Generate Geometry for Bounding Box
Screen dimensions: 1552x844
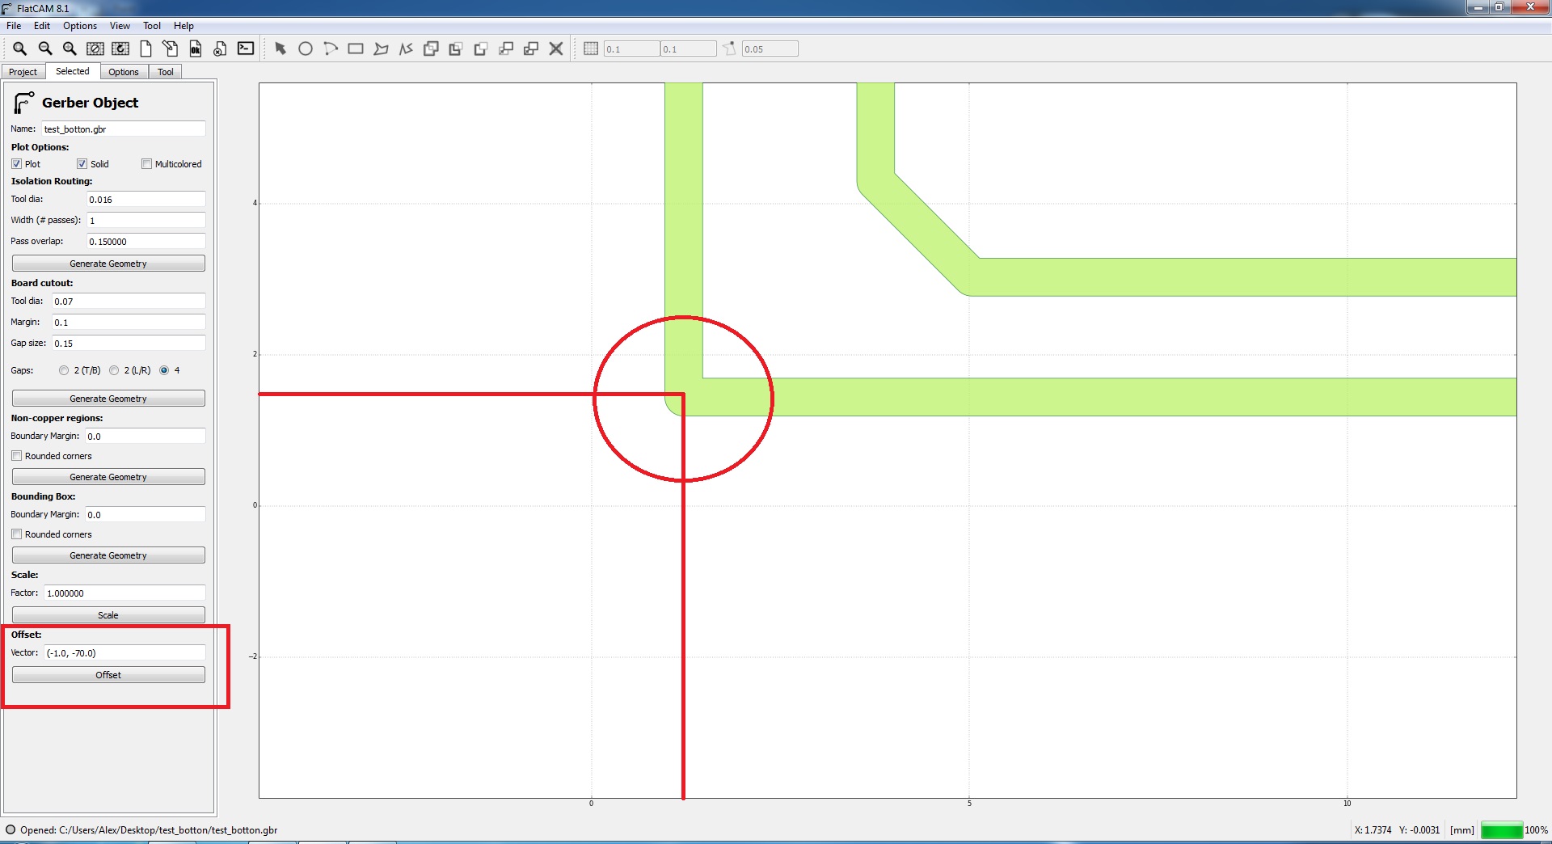[108, 555]
